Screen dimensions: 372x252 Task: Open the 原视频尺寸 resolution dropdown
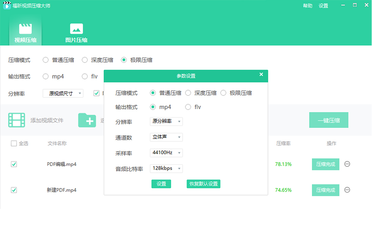coord(63,94)
